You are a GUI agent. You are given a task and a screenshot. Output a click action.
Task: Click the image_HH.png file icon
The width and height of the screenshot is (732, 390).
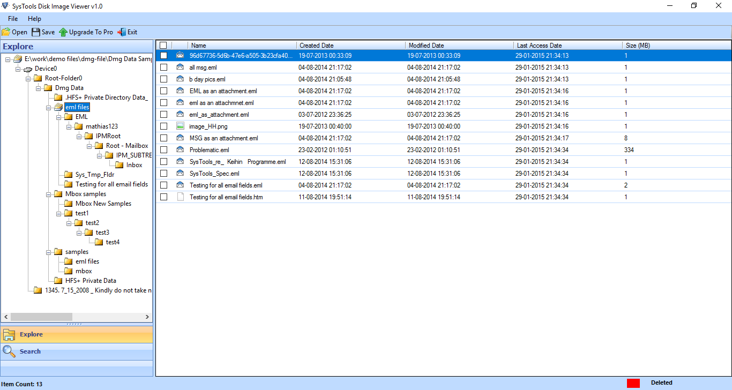pos(179,126)
